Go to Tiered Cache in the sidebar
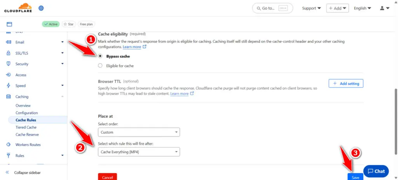Screen dimensions: 398x180 pyautogui.click(x=26, y=127)
